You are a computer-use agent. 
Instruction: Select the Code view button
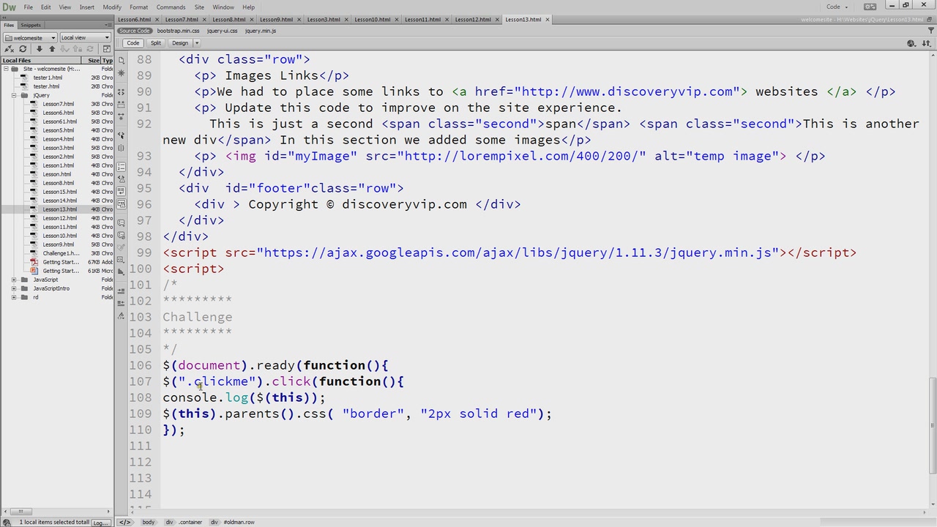point(132,43)
